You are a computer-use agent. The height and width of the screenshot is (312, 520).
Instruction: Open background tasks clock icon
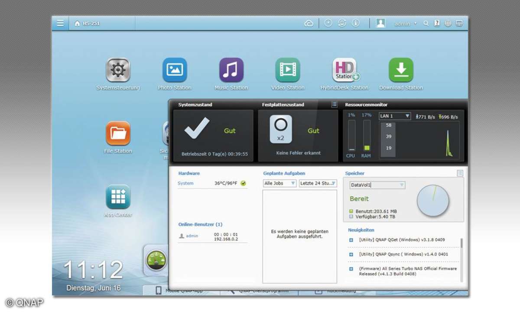[328, 23]
